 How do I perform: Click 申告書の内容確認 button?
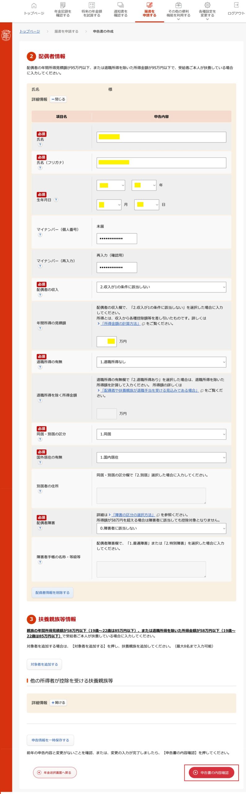211,772
